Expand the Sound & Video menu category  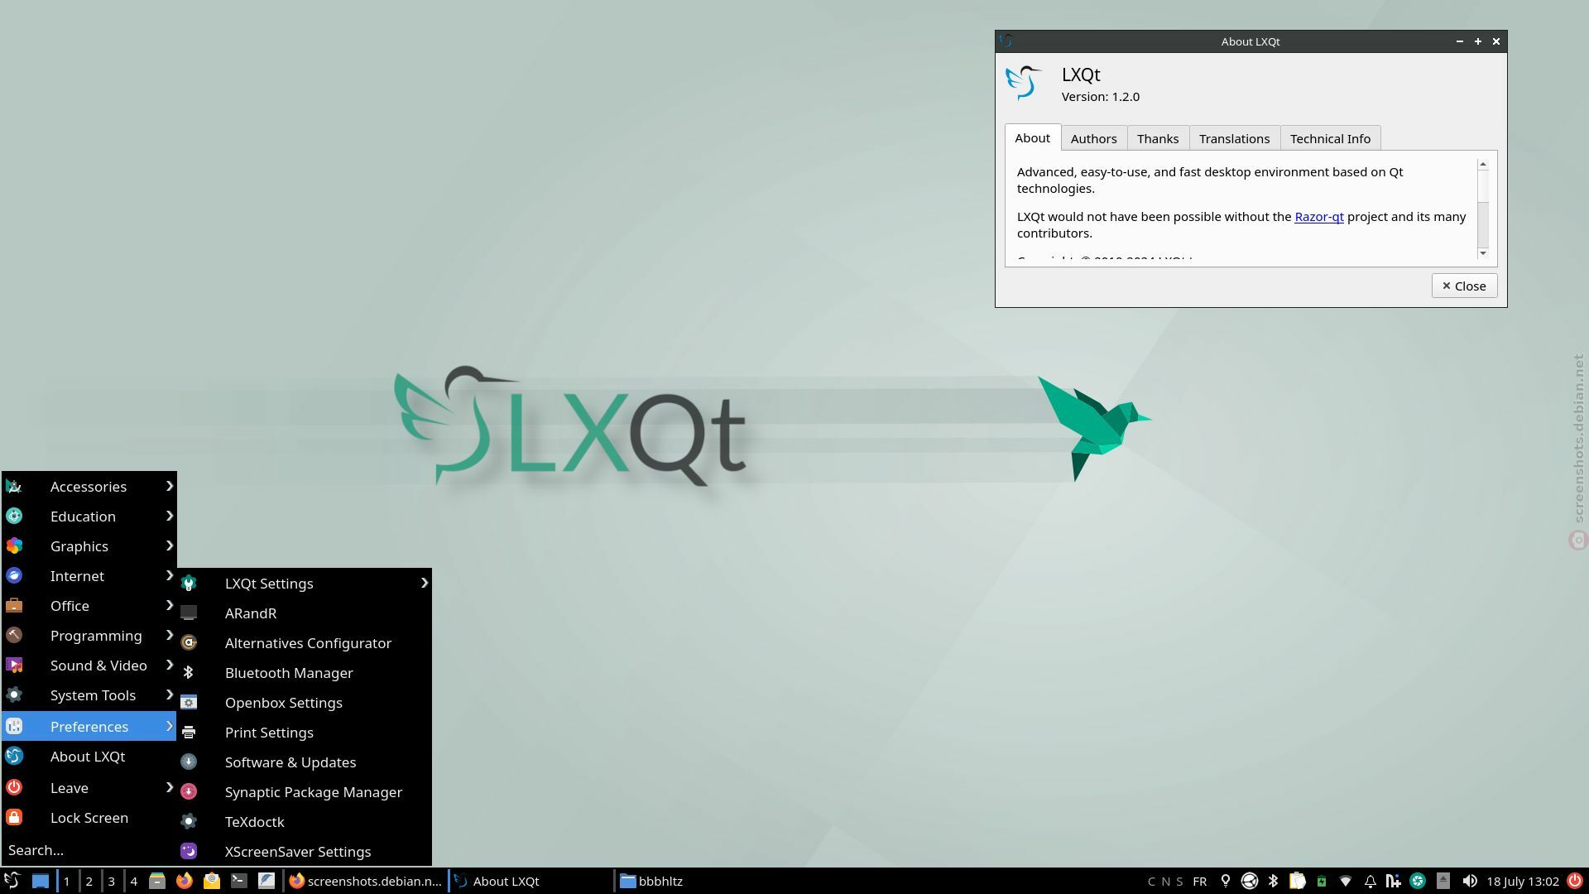89,666
